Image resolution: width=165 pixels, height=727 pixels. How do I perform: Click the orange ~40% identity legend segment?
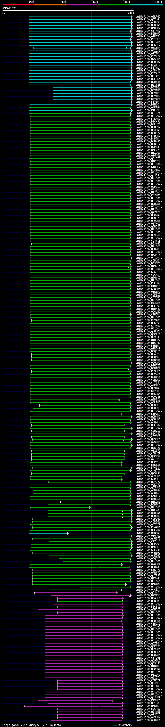point(51,5)
